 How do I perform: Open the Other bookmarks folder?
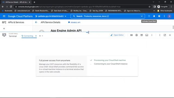(x=165, y=11)
